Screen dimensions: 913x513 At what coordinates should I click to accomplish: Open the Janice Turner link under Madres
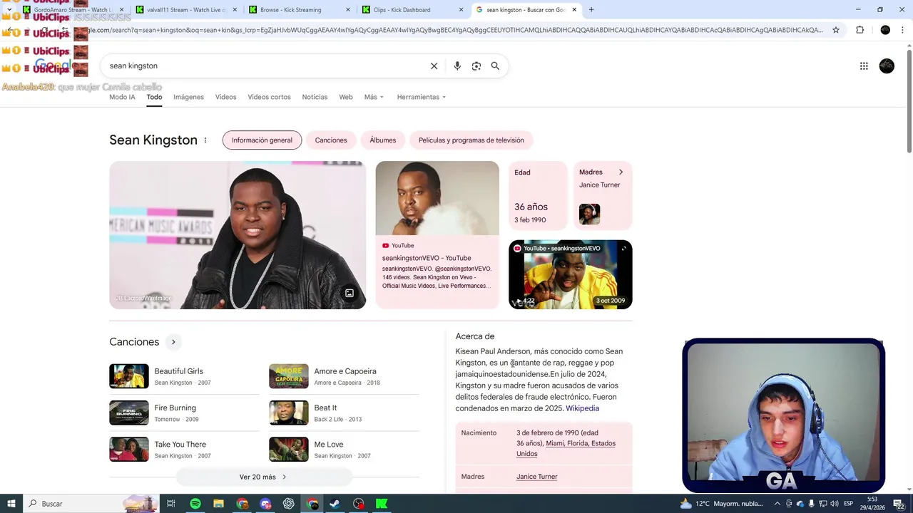point(537,477)
